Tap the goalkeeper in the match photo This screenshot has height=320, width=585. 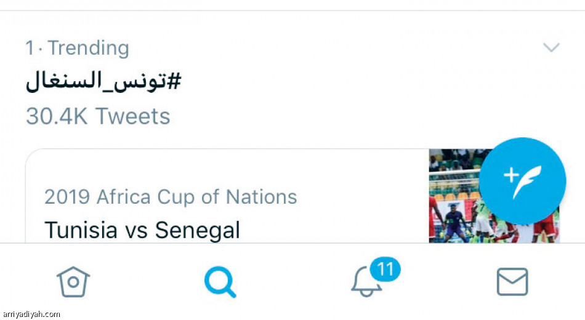click(454, 223)
